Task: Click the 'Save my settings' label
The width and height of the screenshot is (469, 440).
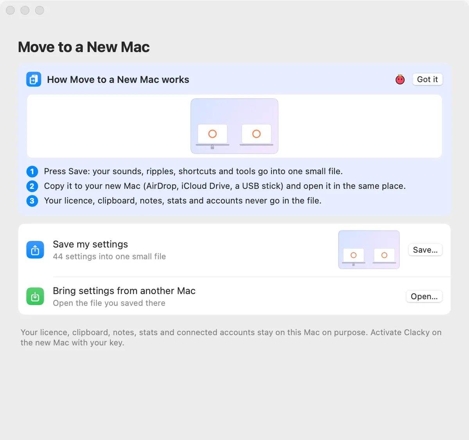Action: [x=90, y=244]
